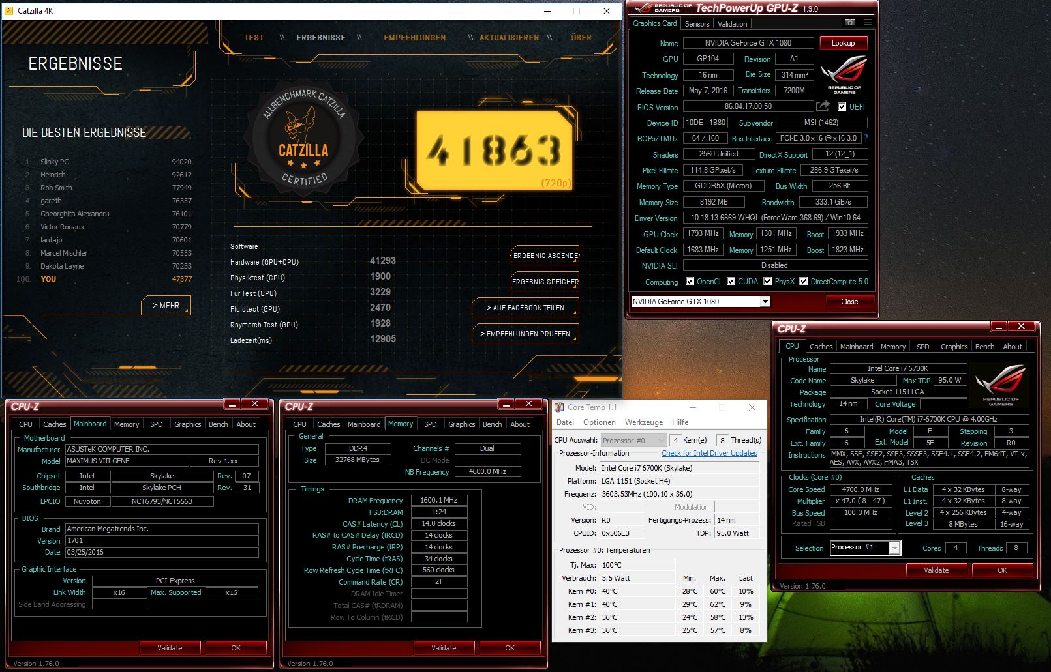1051x672 pixels.
Task: Click the ROG logo in CPU-Z CPU window
Action: (1001, 385)
